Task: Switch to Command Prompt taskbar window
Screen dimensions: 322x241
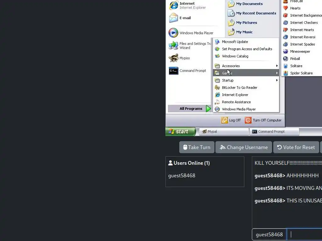Action: [274, 131]
